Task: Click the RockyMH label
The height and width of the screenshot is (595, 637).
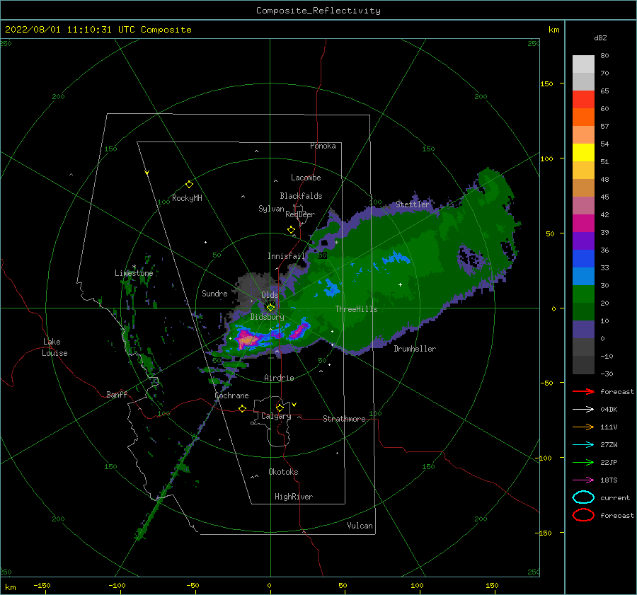Action: [188, 198]
